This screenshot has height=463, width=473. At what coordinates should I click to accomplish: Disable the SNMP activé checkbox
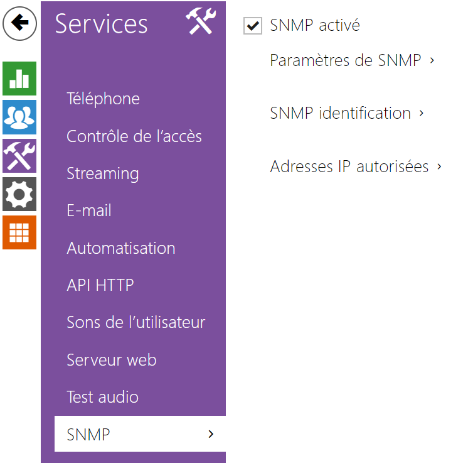coord(252,26)
